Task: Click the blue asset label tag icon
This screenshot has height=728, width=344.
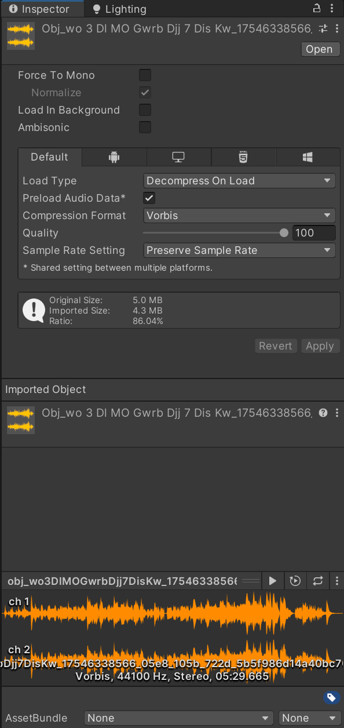Action: tap(331, 697)
